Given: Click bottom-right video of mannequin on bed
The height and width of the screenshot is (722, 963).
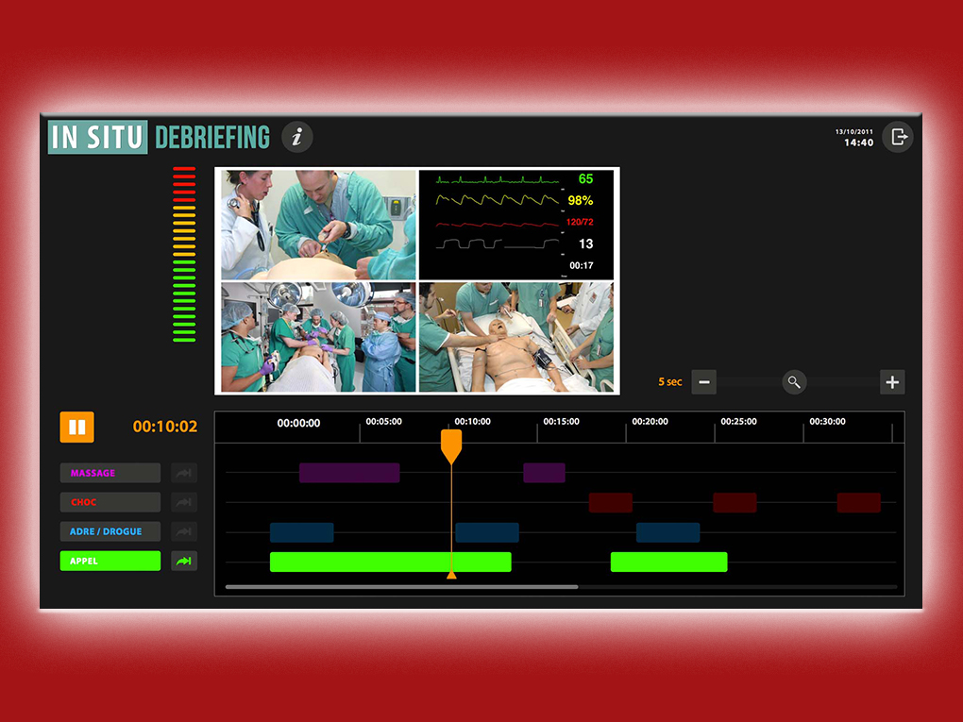Looking at the screenshot, I should 515,337.
